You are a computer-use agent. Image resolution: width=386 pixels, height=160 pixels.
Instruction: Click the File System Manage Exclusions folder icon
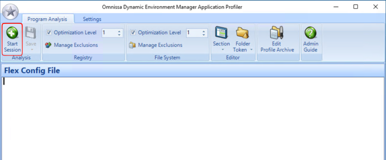(132, 45)
